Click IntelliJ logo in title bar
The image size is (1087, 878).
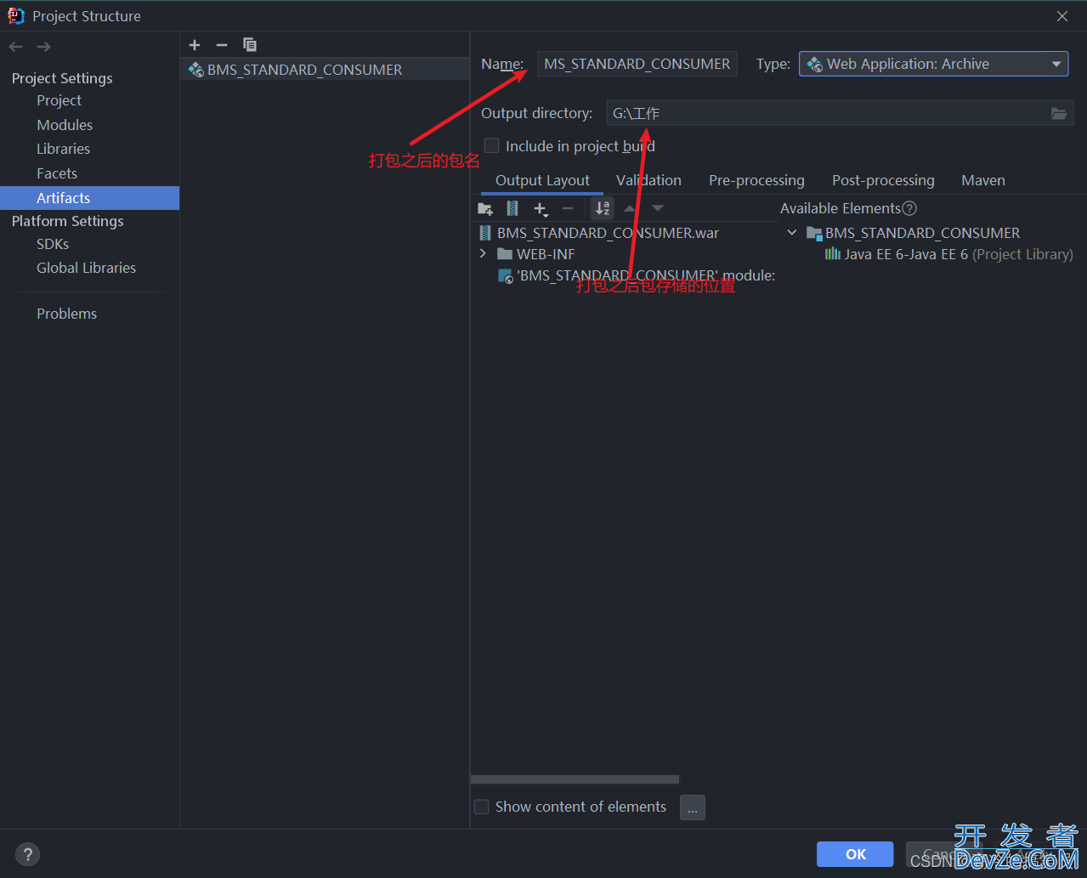click(x=16, y=15)
